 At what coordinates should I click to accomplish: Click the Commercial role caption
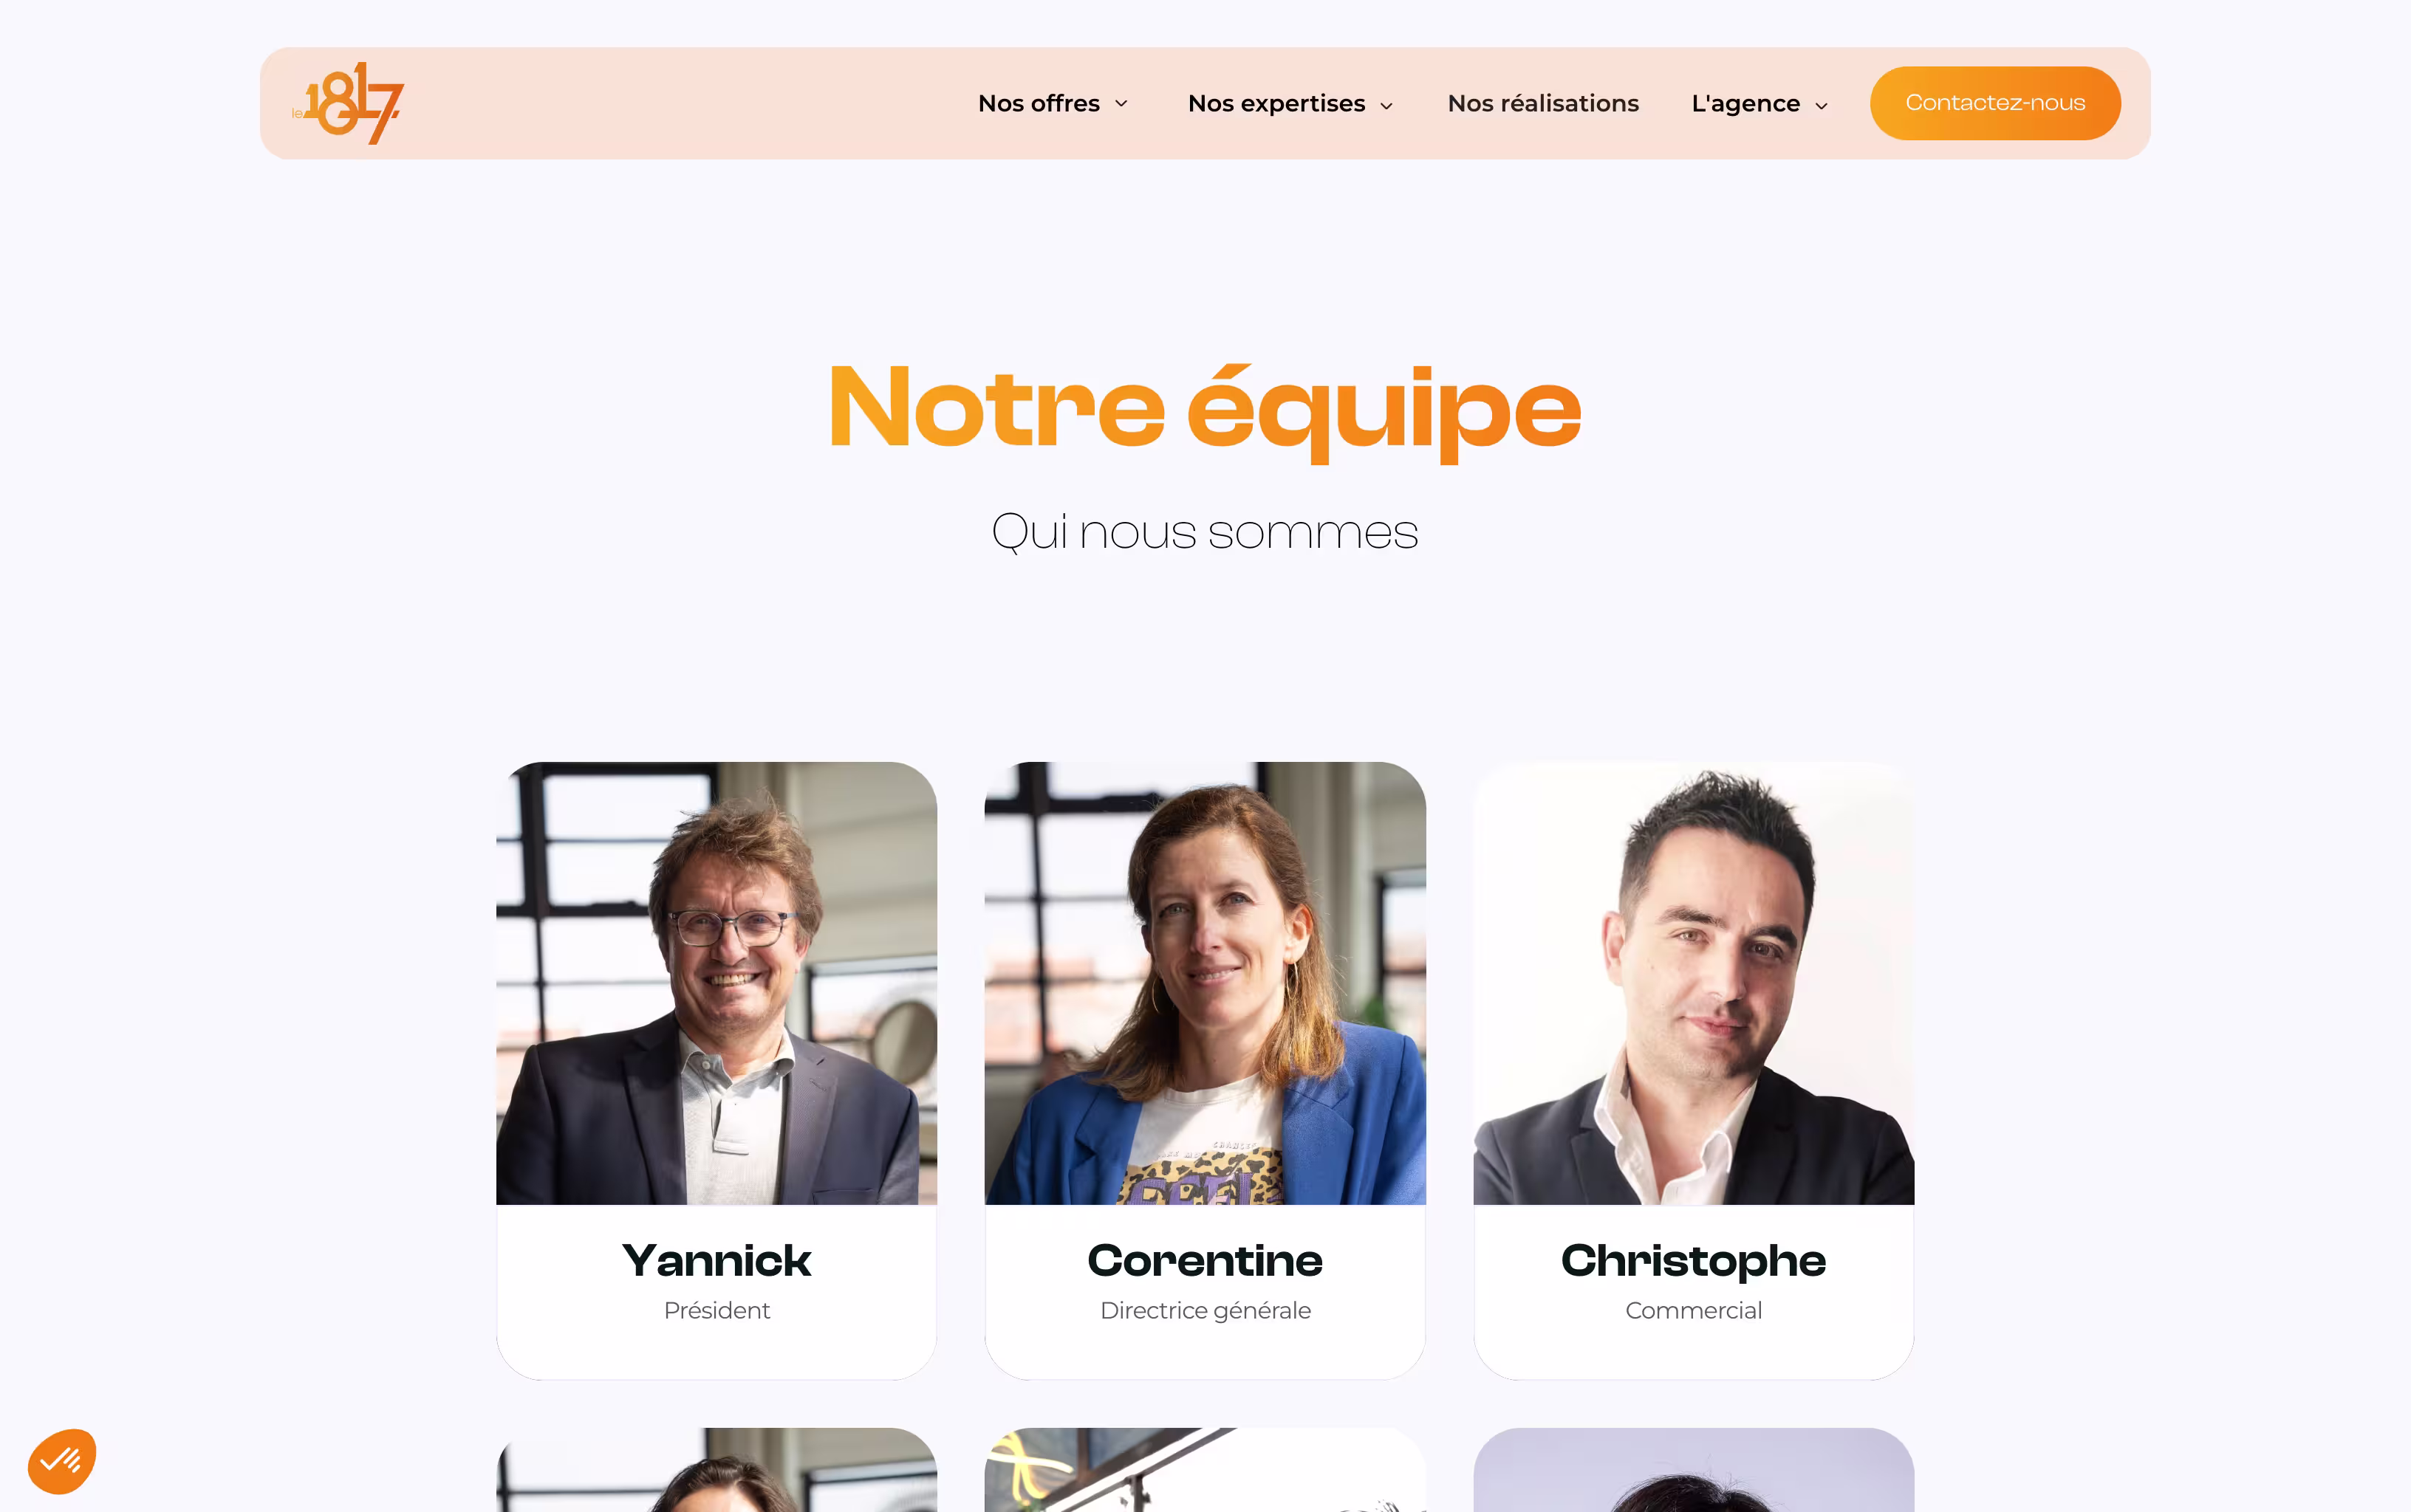(1694, 1310)
